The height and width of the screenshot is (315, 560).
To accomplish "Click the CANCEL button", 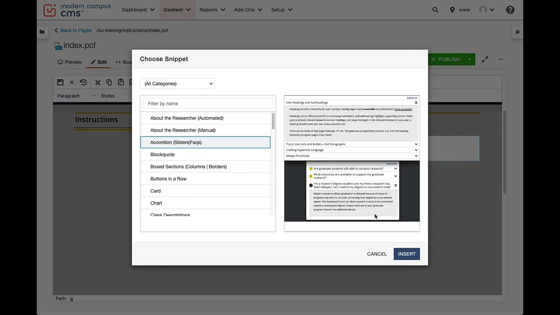I will [x=377, y=254].
